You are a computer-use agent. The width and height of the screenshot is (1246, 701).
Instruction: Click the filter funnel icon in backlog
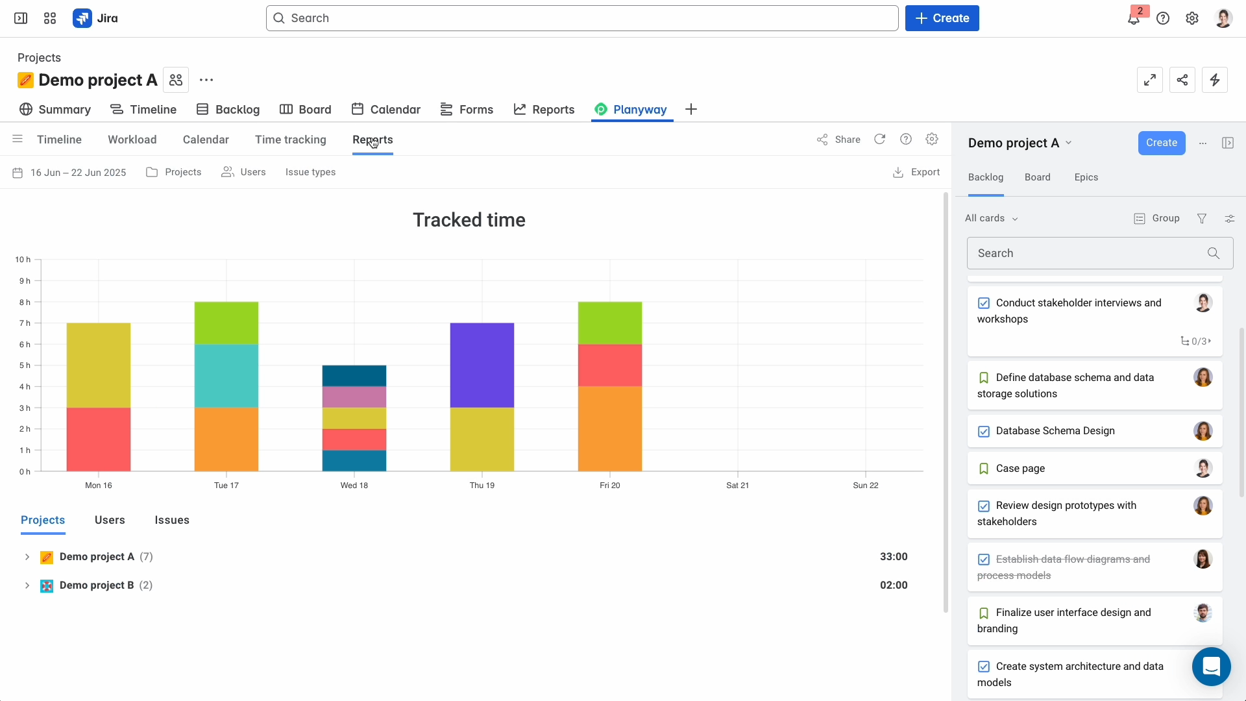coord(1202,219)
